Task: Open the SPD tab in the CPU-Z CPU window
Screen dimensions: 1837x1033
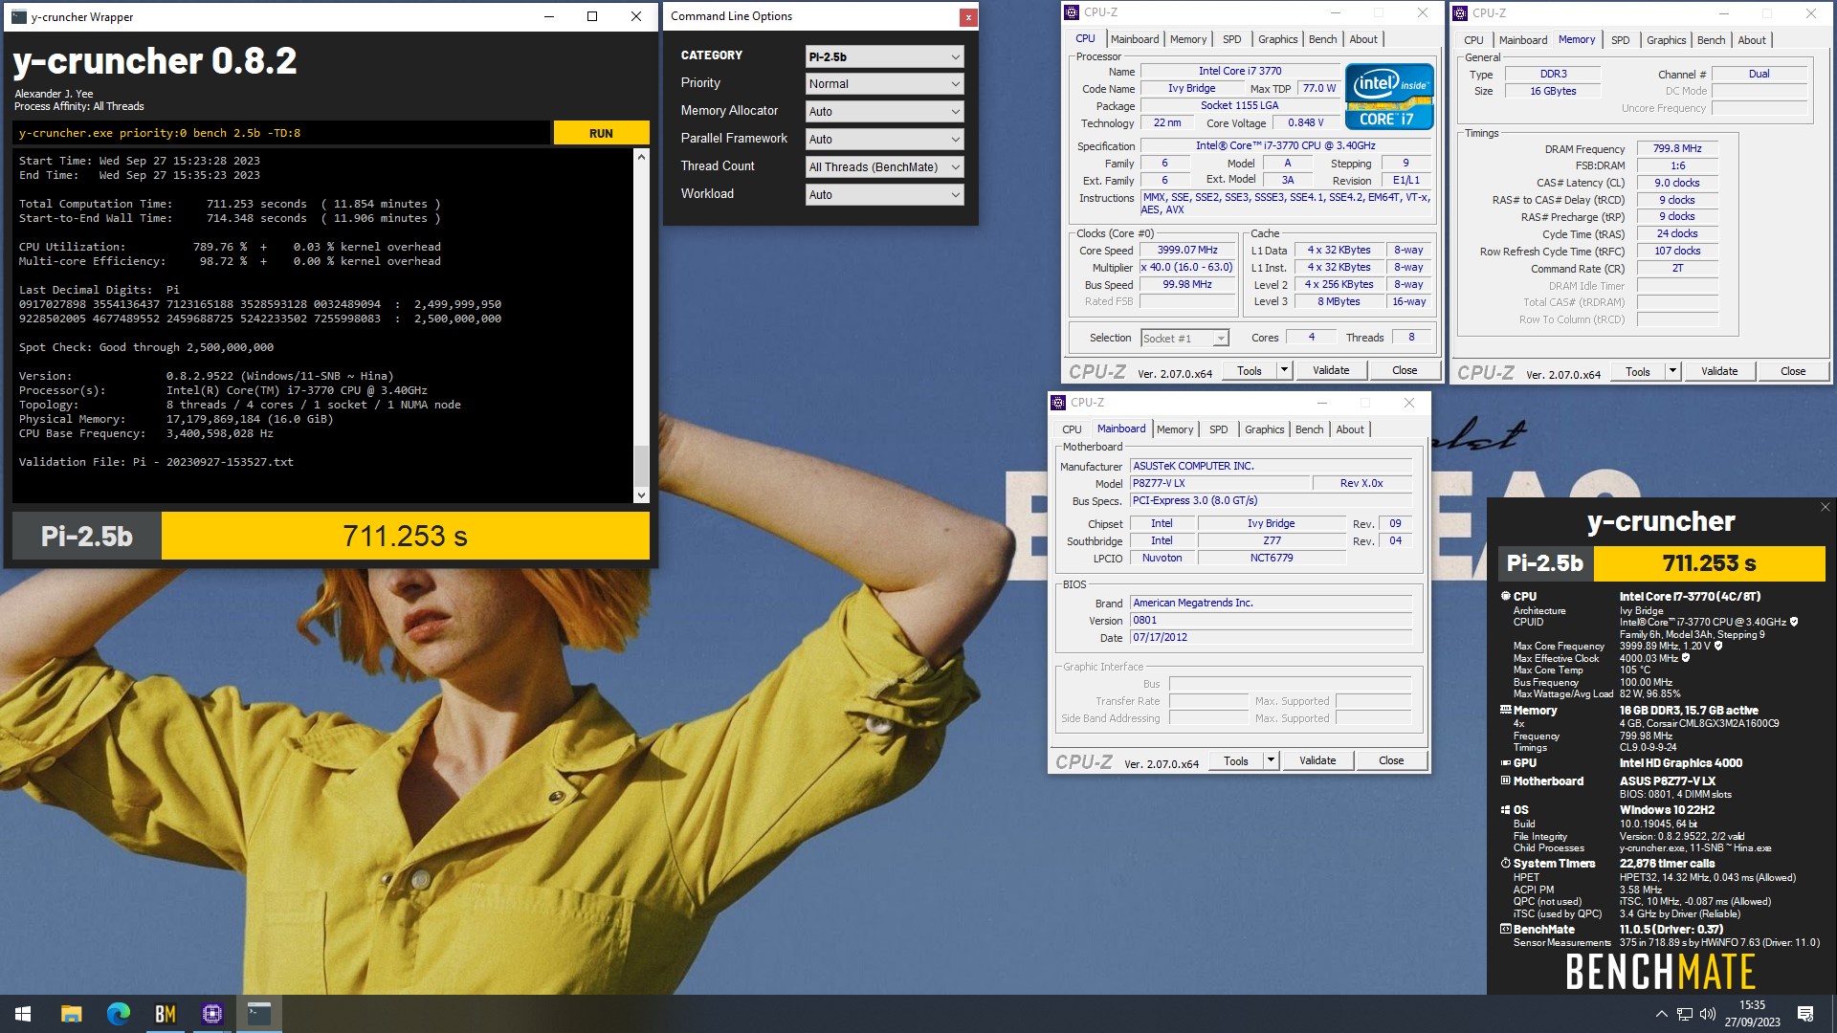Action: click(1232, 39)
